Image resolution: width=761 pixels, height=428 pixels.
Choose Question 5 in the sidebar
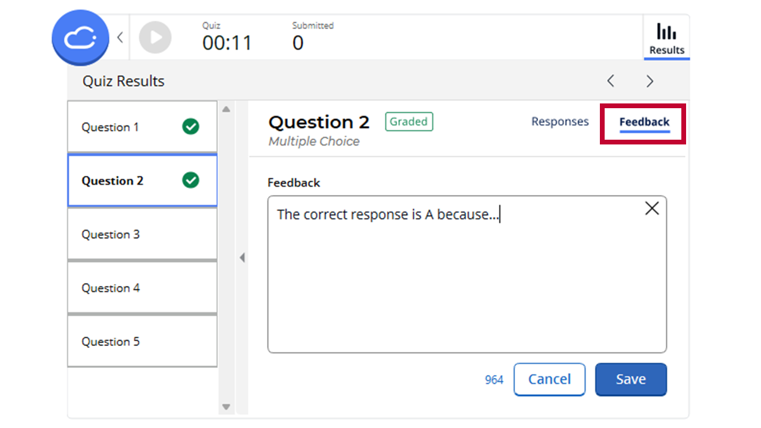click(x=142, y=341)
